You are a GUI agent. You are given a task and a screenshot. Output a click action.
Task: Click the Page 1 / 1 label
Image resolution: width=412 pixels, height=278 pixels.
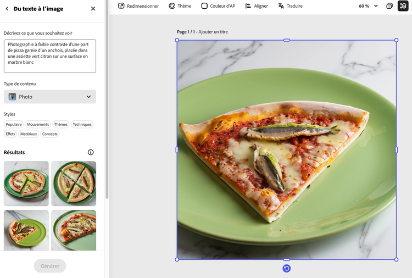186,32
